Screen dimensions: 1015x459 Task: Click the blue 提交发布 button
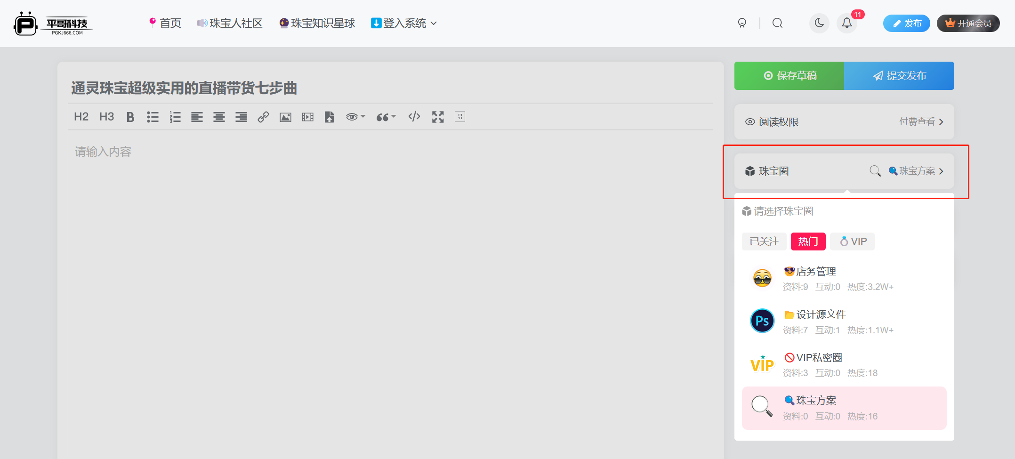899,75
